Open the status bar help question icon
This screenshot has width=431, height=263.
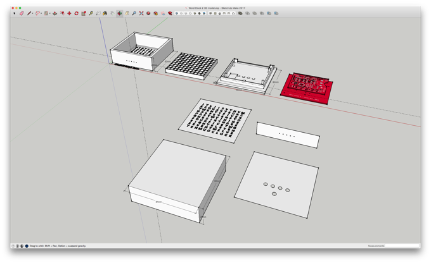click(x=13, y=246)
